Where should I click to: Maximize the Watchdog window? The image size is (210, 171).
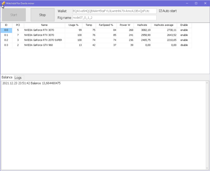(x=195, y=3)
